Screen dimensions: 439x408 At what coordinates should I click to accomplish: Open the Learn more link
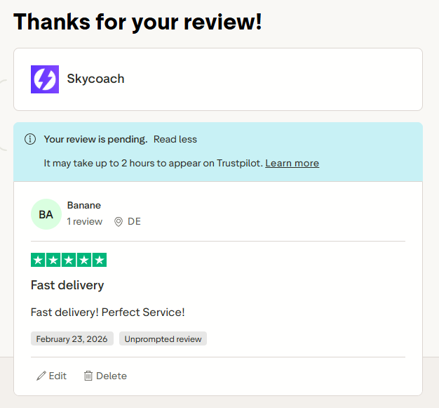292,163
